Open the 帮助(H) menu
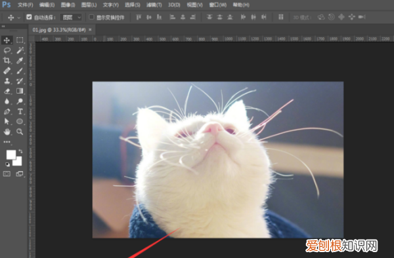Screen dimensions: 394x258 click(x=241, y=5)
